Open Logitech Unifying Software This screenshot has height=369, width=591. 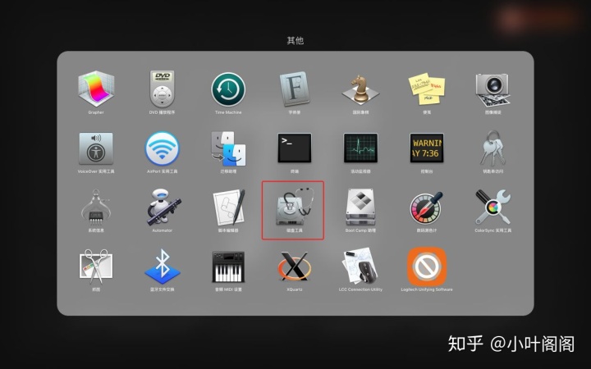coord(427,266)
